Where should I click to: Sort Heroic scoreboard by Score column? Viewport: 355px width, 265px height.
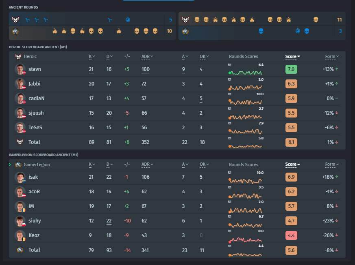point(292,57)
